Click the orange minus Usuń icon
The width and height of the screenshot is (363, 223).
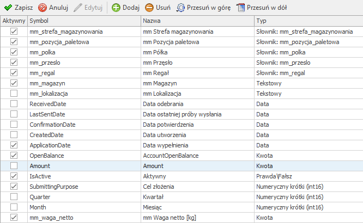click(149, 8)
